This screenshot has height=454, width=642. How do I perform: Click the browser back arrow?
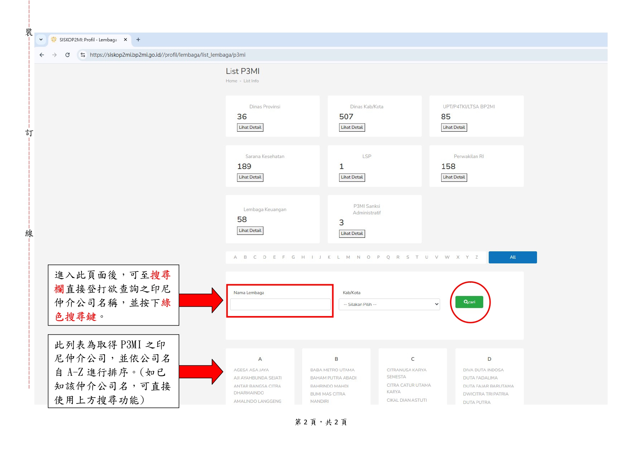[x=42, y=55]
